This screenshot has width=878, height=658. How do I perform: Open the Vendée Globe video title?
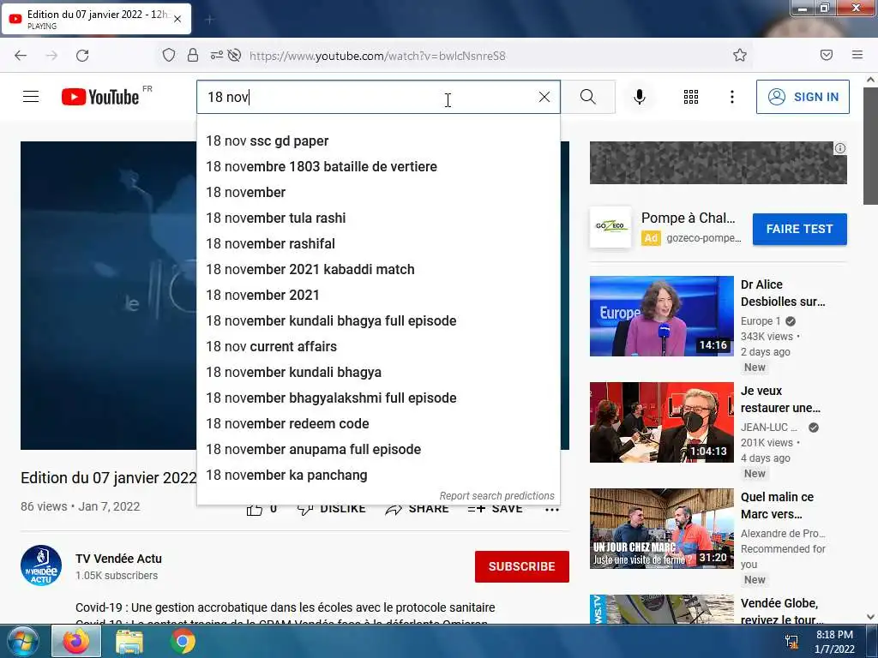click(x=782, y=611)
